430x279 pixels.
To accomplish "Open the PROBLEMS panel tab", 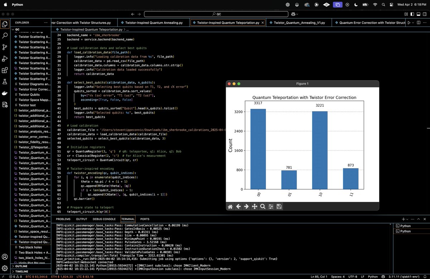I will [63, 219].
